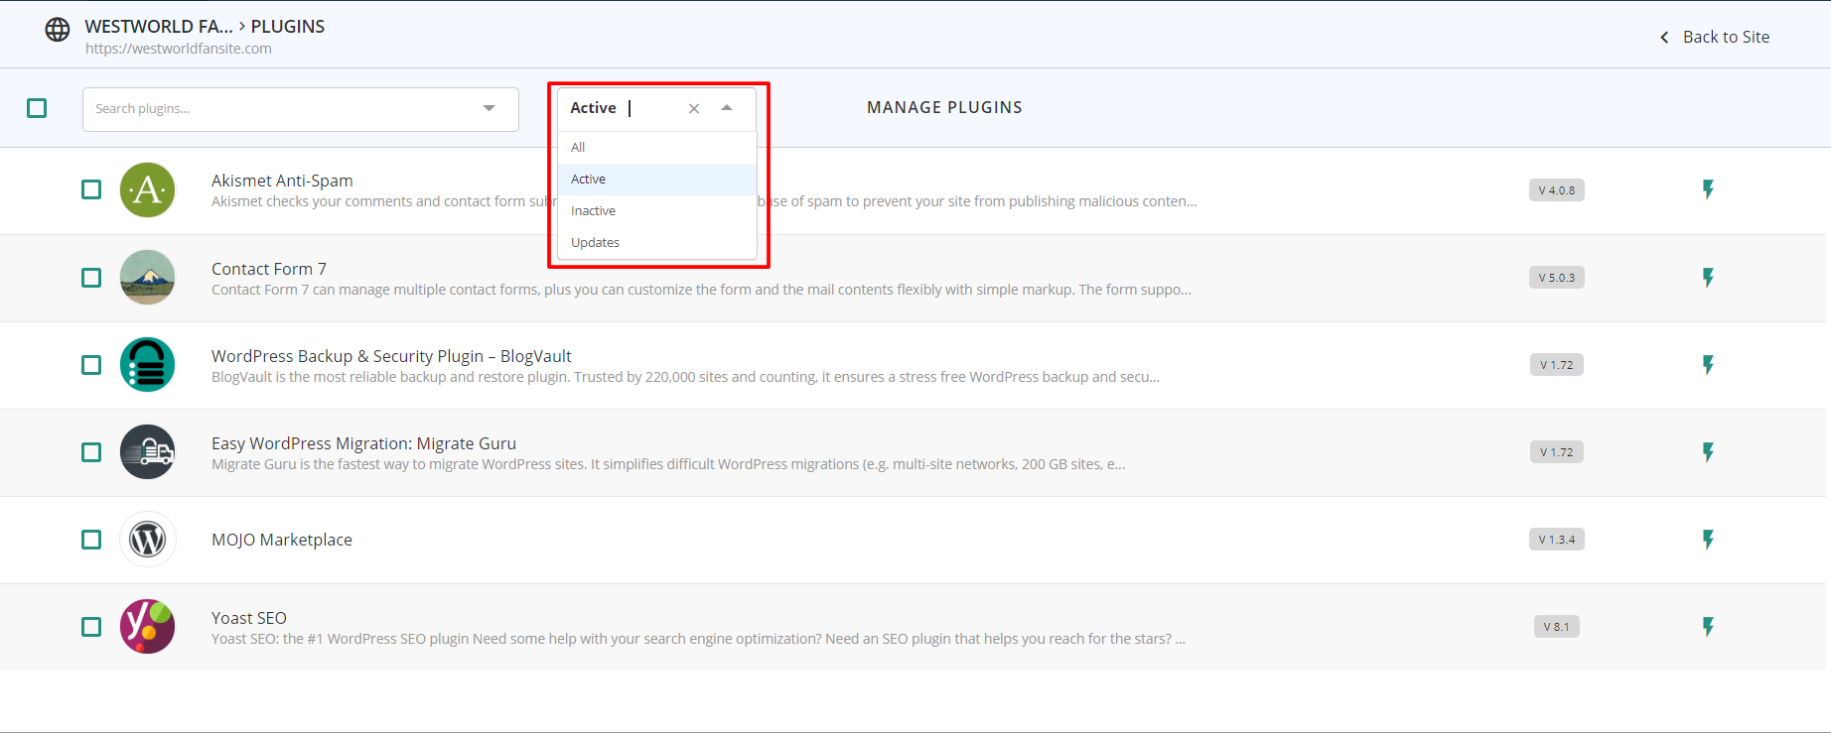Click the V 1.72 badge for BlogVault
The width and height of the screenshot is (1831, 734).
tap(1556, 365)
